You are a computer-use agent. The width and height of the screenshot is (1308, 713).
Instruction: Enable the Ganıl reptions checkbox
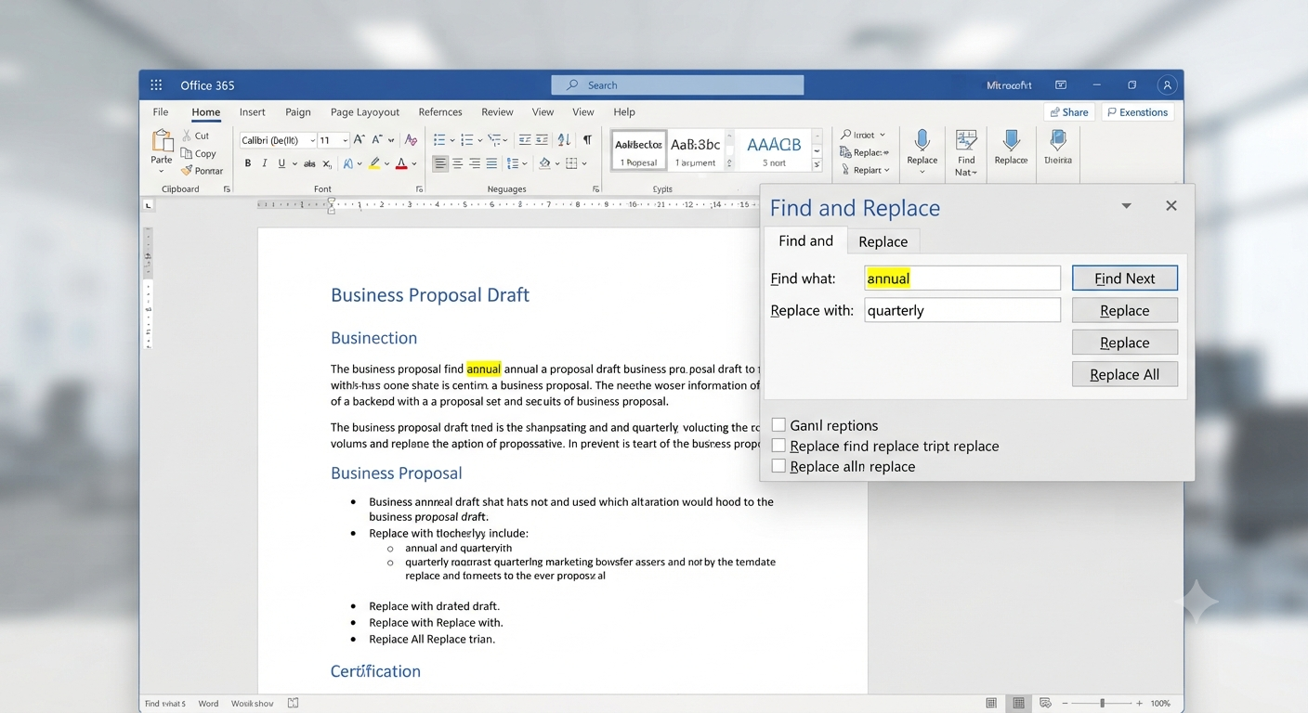tap(778, 425)
